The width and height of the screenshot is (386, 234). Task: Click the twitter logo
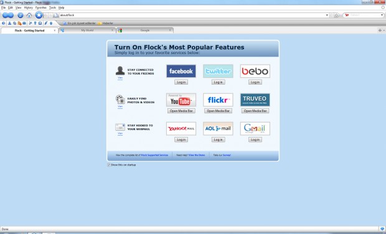click(218, 71)
